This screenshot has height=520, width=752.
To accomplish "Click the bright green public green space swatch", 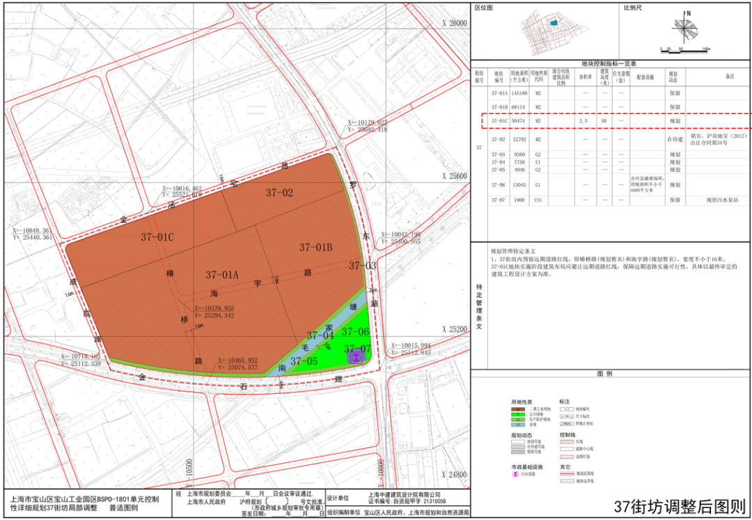I will point(519,414).
